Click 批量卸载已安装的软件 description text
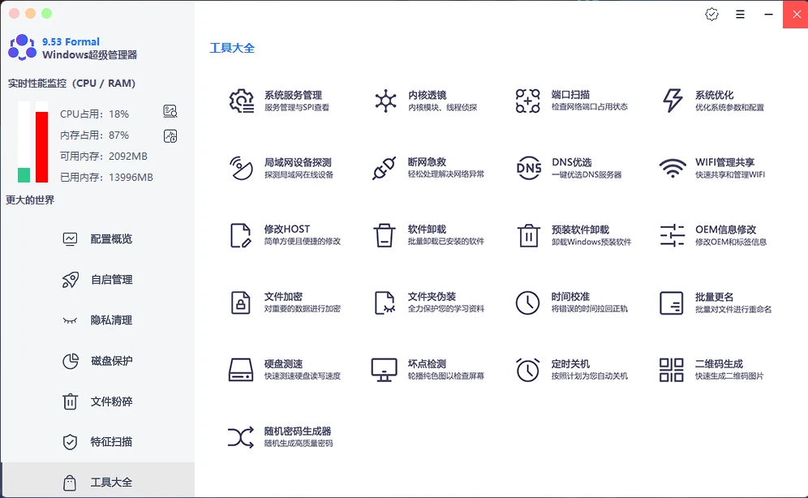 pyautogui.click(x=446, y=241)
